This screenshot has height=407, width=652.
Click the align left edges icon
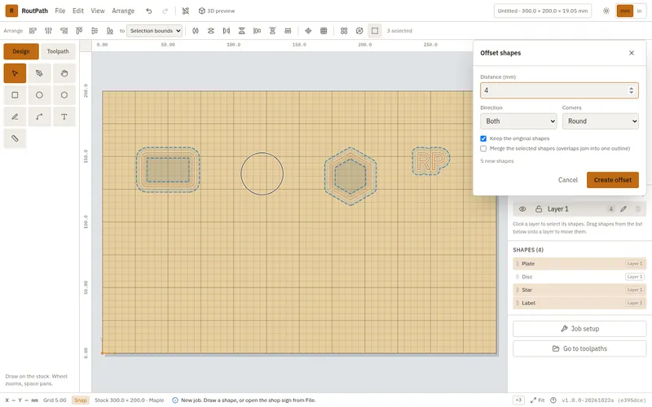tap(33, 31)
